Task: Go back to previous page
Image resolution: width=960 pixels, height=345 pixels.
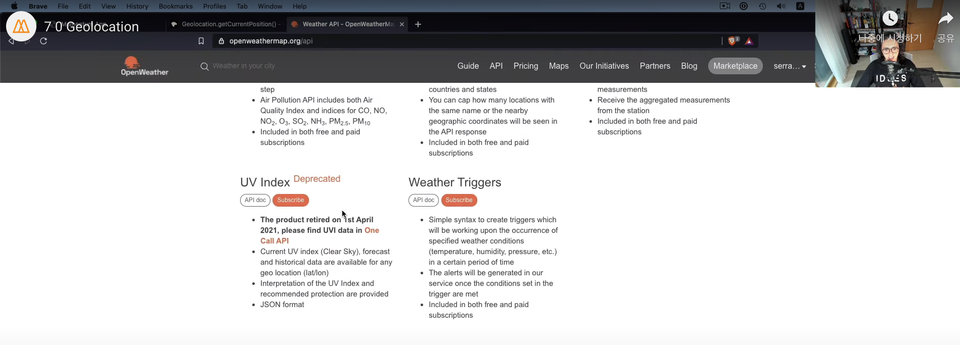Action: (x=11, y=41)
